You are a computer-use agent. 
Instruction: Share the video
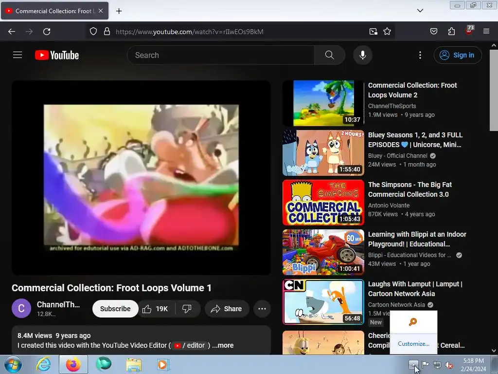point(227,309)
